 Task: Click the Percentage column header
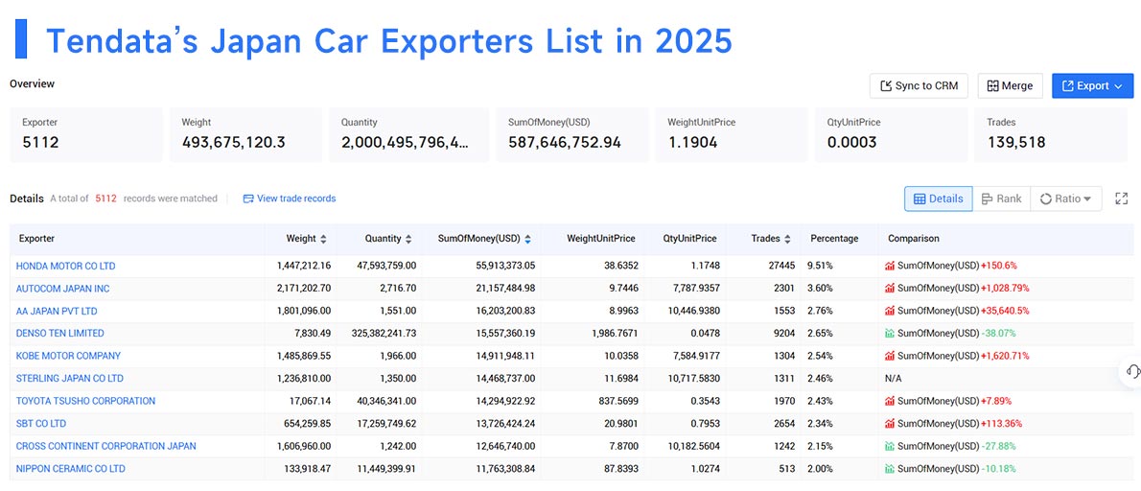pyautogui.click(x=834, y=239)
